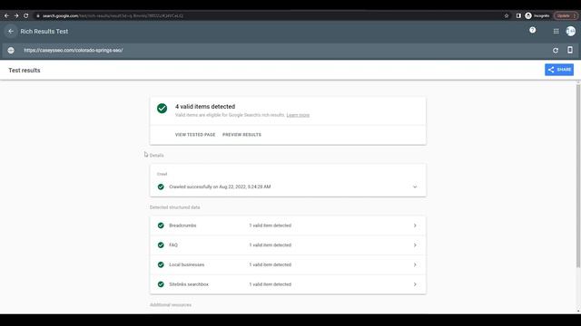Viewport: 581px width, 326px height.
Task: Share the test results
Action: click(559, 70)
